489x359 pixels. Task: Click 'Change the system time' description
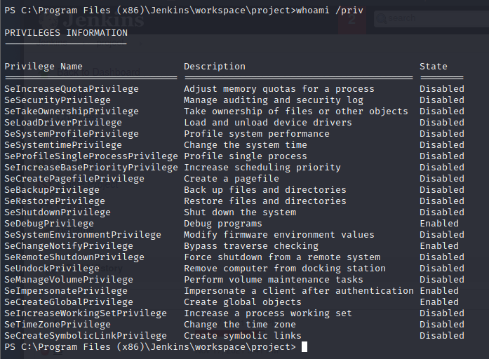coord(246,145)
